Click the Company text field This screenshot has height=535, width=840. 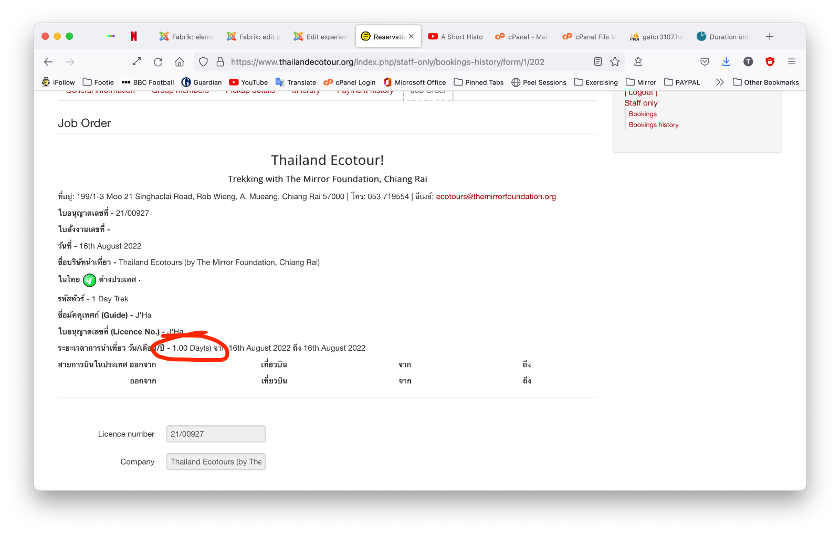pyautogui.click(x=216, y=462)
